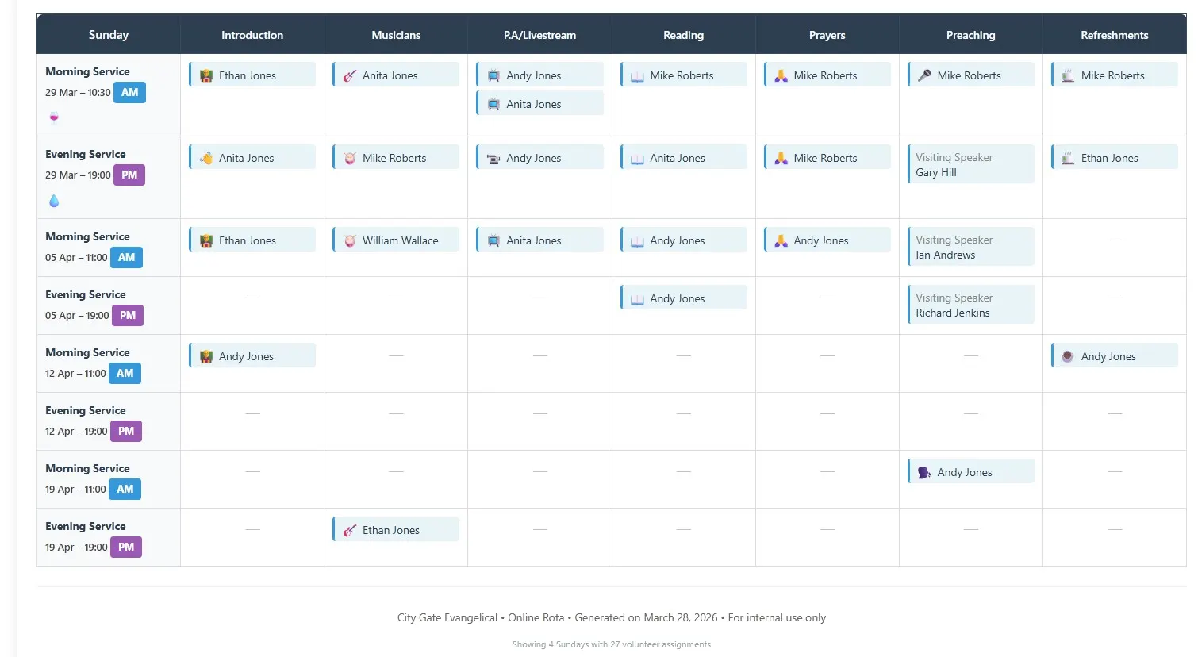
Task: Click refreshments icon beside Mike Roberts, 29 Mar morning
Action: click(1068, 76)
